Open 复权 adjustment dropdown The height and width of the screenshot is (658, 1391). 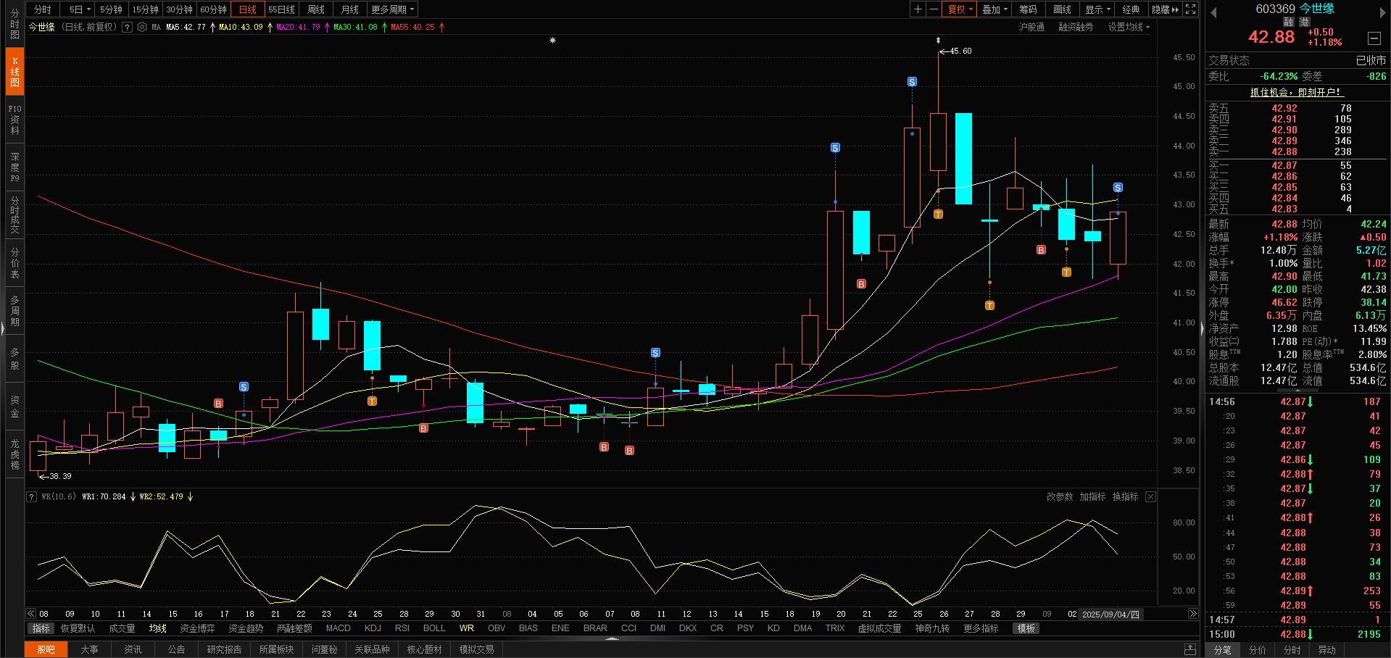[960, 9]
